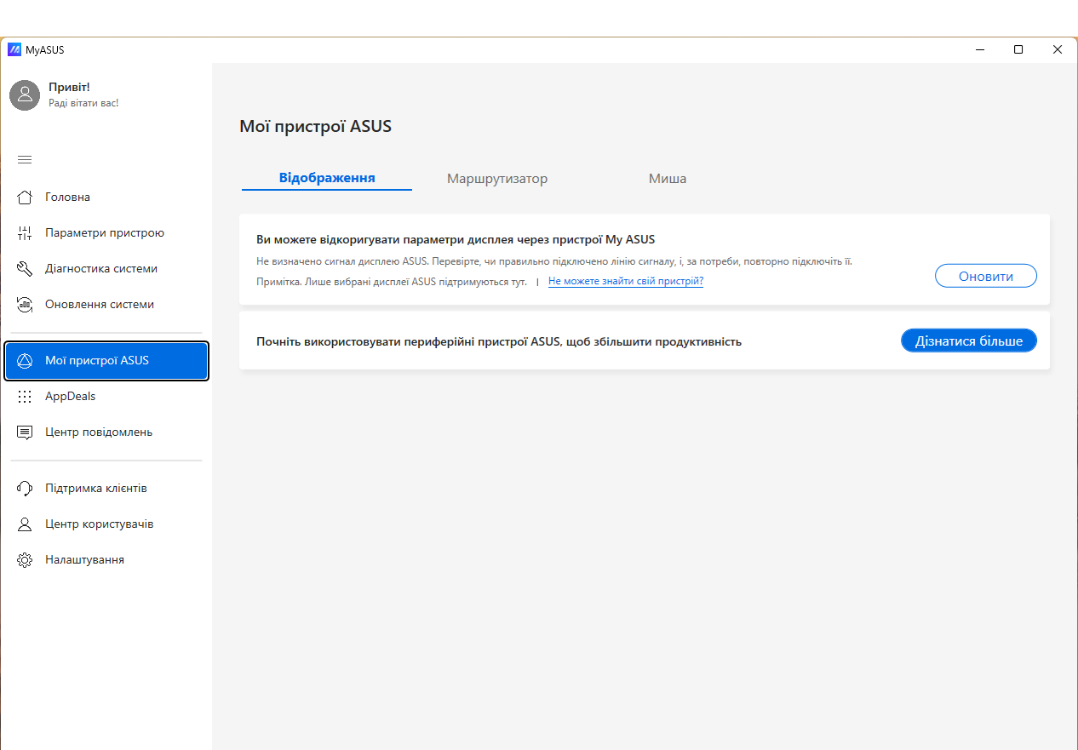Click the Оновлення системи icon
Viewport: 1078px width, 750px height.
[x=25, y=304]
